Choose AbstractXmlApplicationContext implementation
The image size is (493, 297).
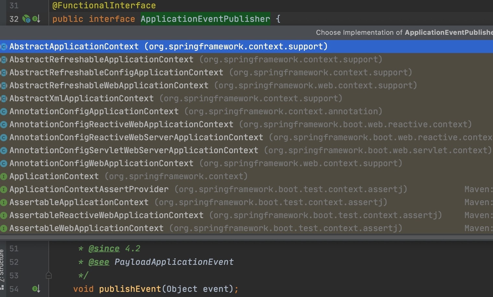[246, 98]
